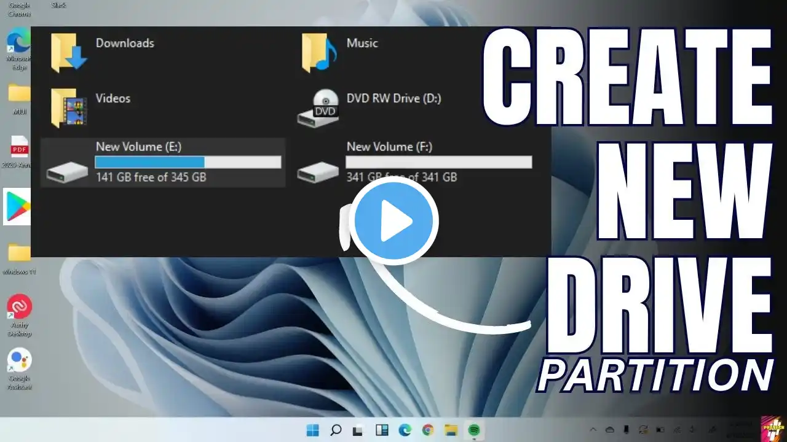The height and width of the screenshot is (442, 787).
Task: Open Task View from the taskbar
Action: tap(358, 430)
